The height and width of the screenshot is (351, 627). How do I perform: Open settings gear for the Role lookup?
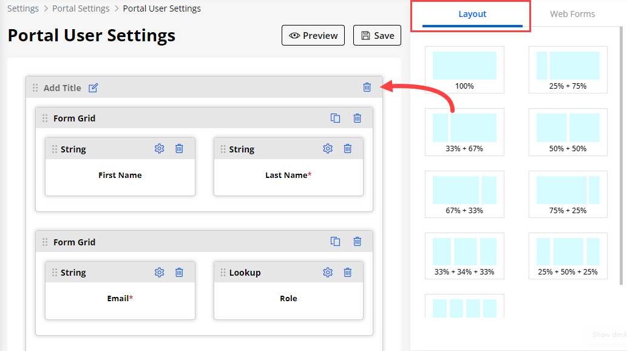(328, 273)
